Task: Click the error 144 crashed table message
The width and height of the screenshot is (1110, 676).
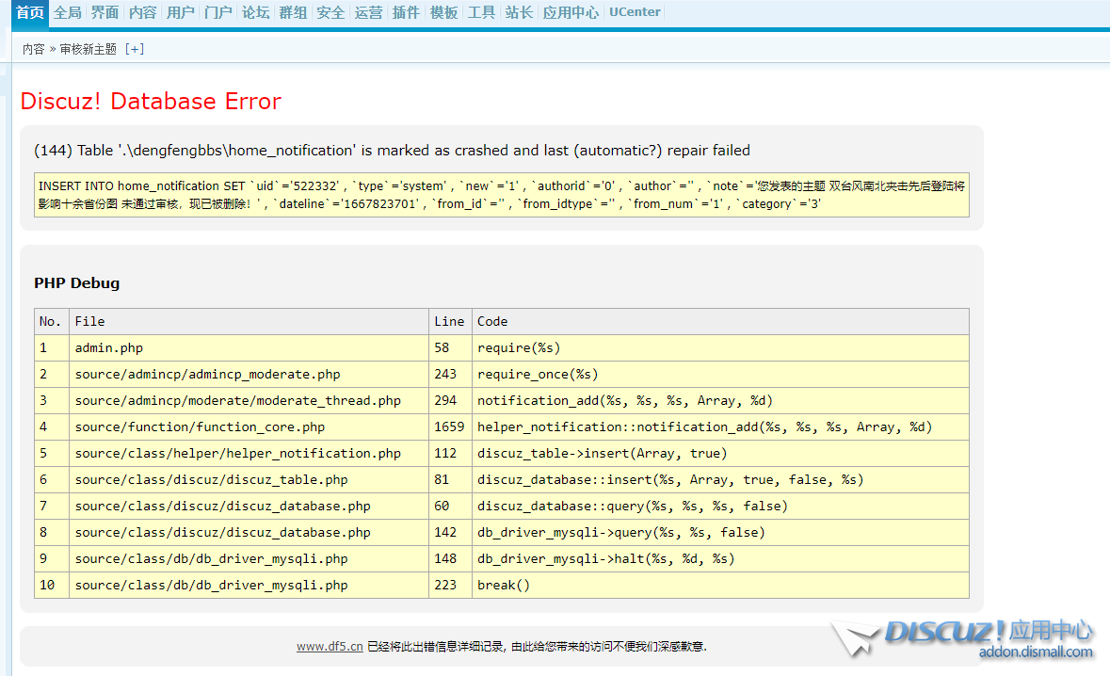Action: (x=393, y=150)
